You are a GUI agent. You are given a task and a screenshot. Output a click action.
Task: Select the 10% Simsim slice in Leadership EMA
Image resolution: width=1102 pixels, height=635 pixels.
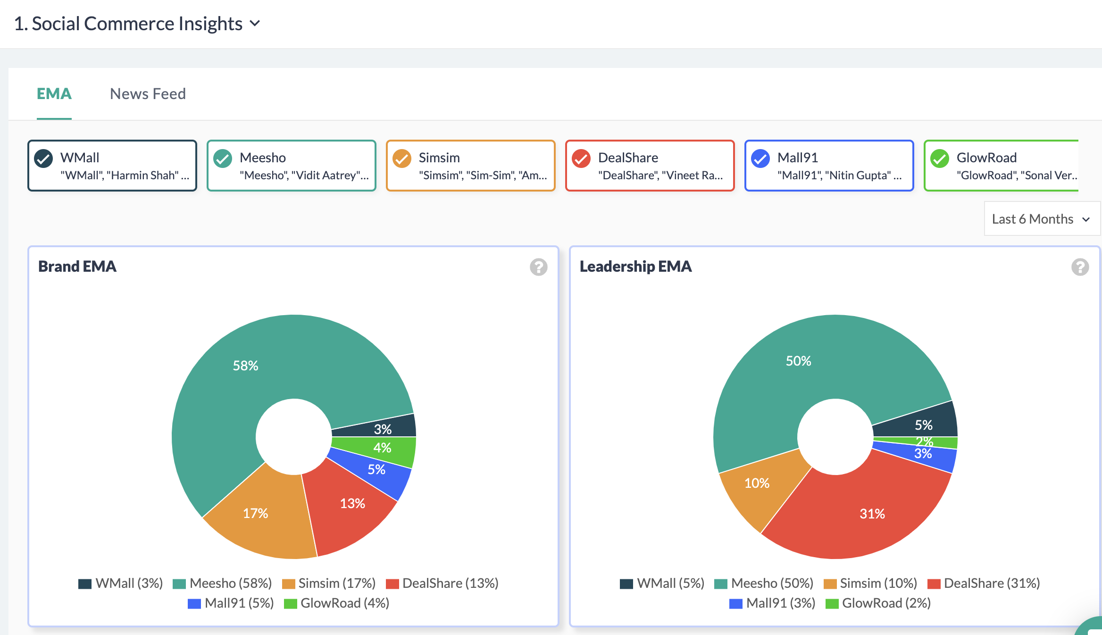click(x=757, y=483)
